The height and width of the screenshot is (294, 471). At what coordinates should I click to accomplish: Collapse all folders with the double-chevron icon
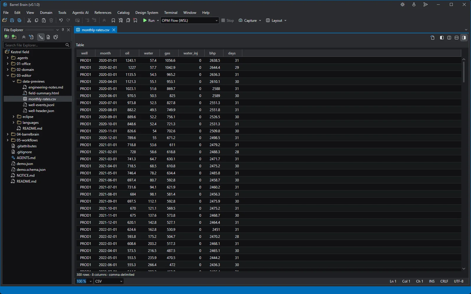coord(24,37)
